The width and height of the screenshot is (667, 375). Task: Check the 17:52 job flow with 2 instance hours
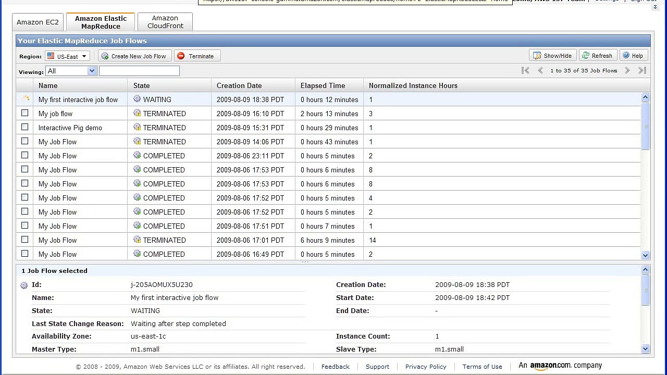coord(24,211)
